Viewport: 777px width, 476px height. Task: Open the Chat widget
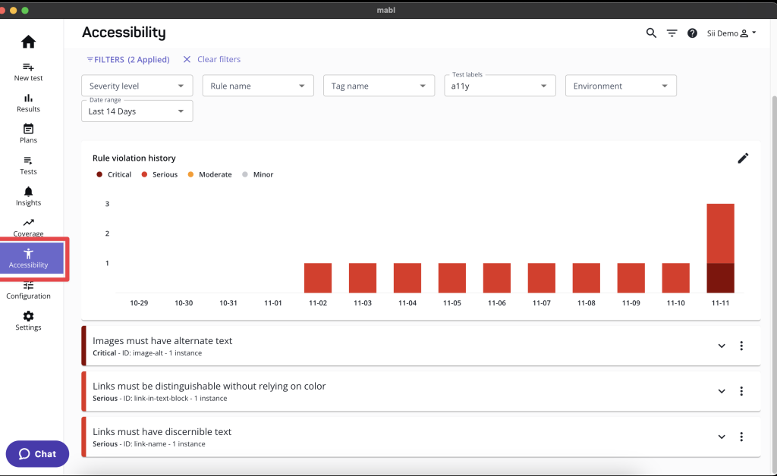coord(37,454)
